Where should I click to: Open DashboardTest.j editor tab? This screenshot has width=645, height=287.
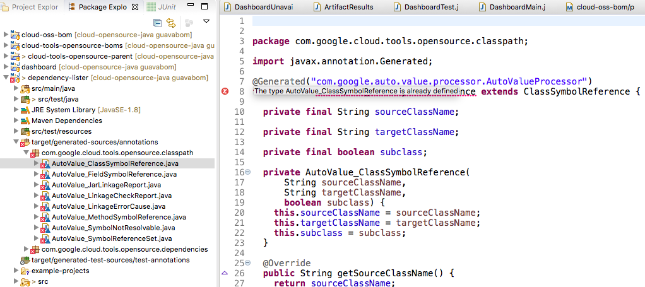coord(425,7)
